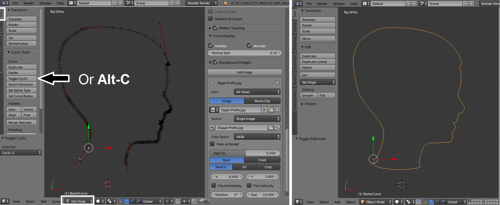This screenshot has width=500, height=205.
Task: Open the Color Space sRGB dropdown
Action: 257,137
